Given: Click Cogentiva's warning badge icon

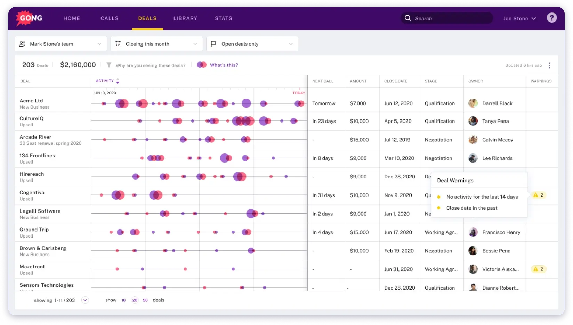Looking at the screenshot, I should coord(538,195).
